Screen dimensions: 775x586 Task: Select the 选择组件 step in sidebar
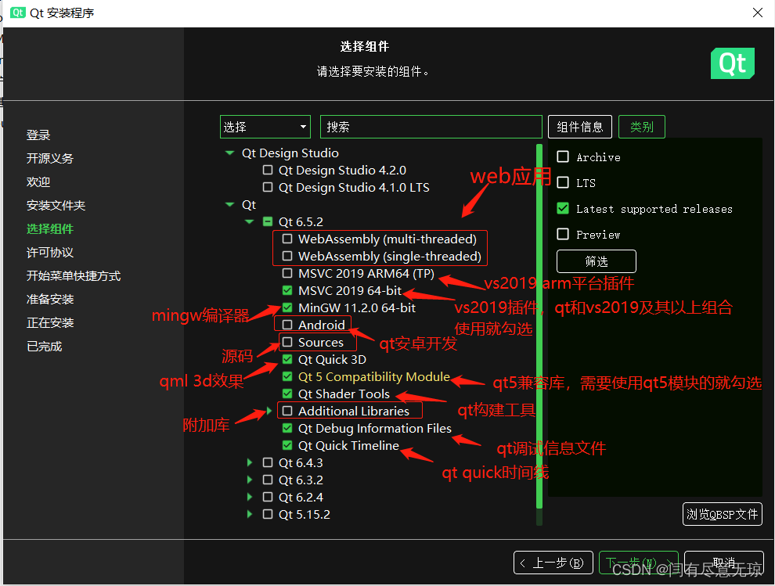[50, 228]
